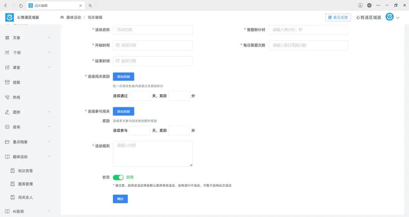Click the 信箱 mailbox icon
The width and height of the screenshot is (409, 217).
[7, 82]
